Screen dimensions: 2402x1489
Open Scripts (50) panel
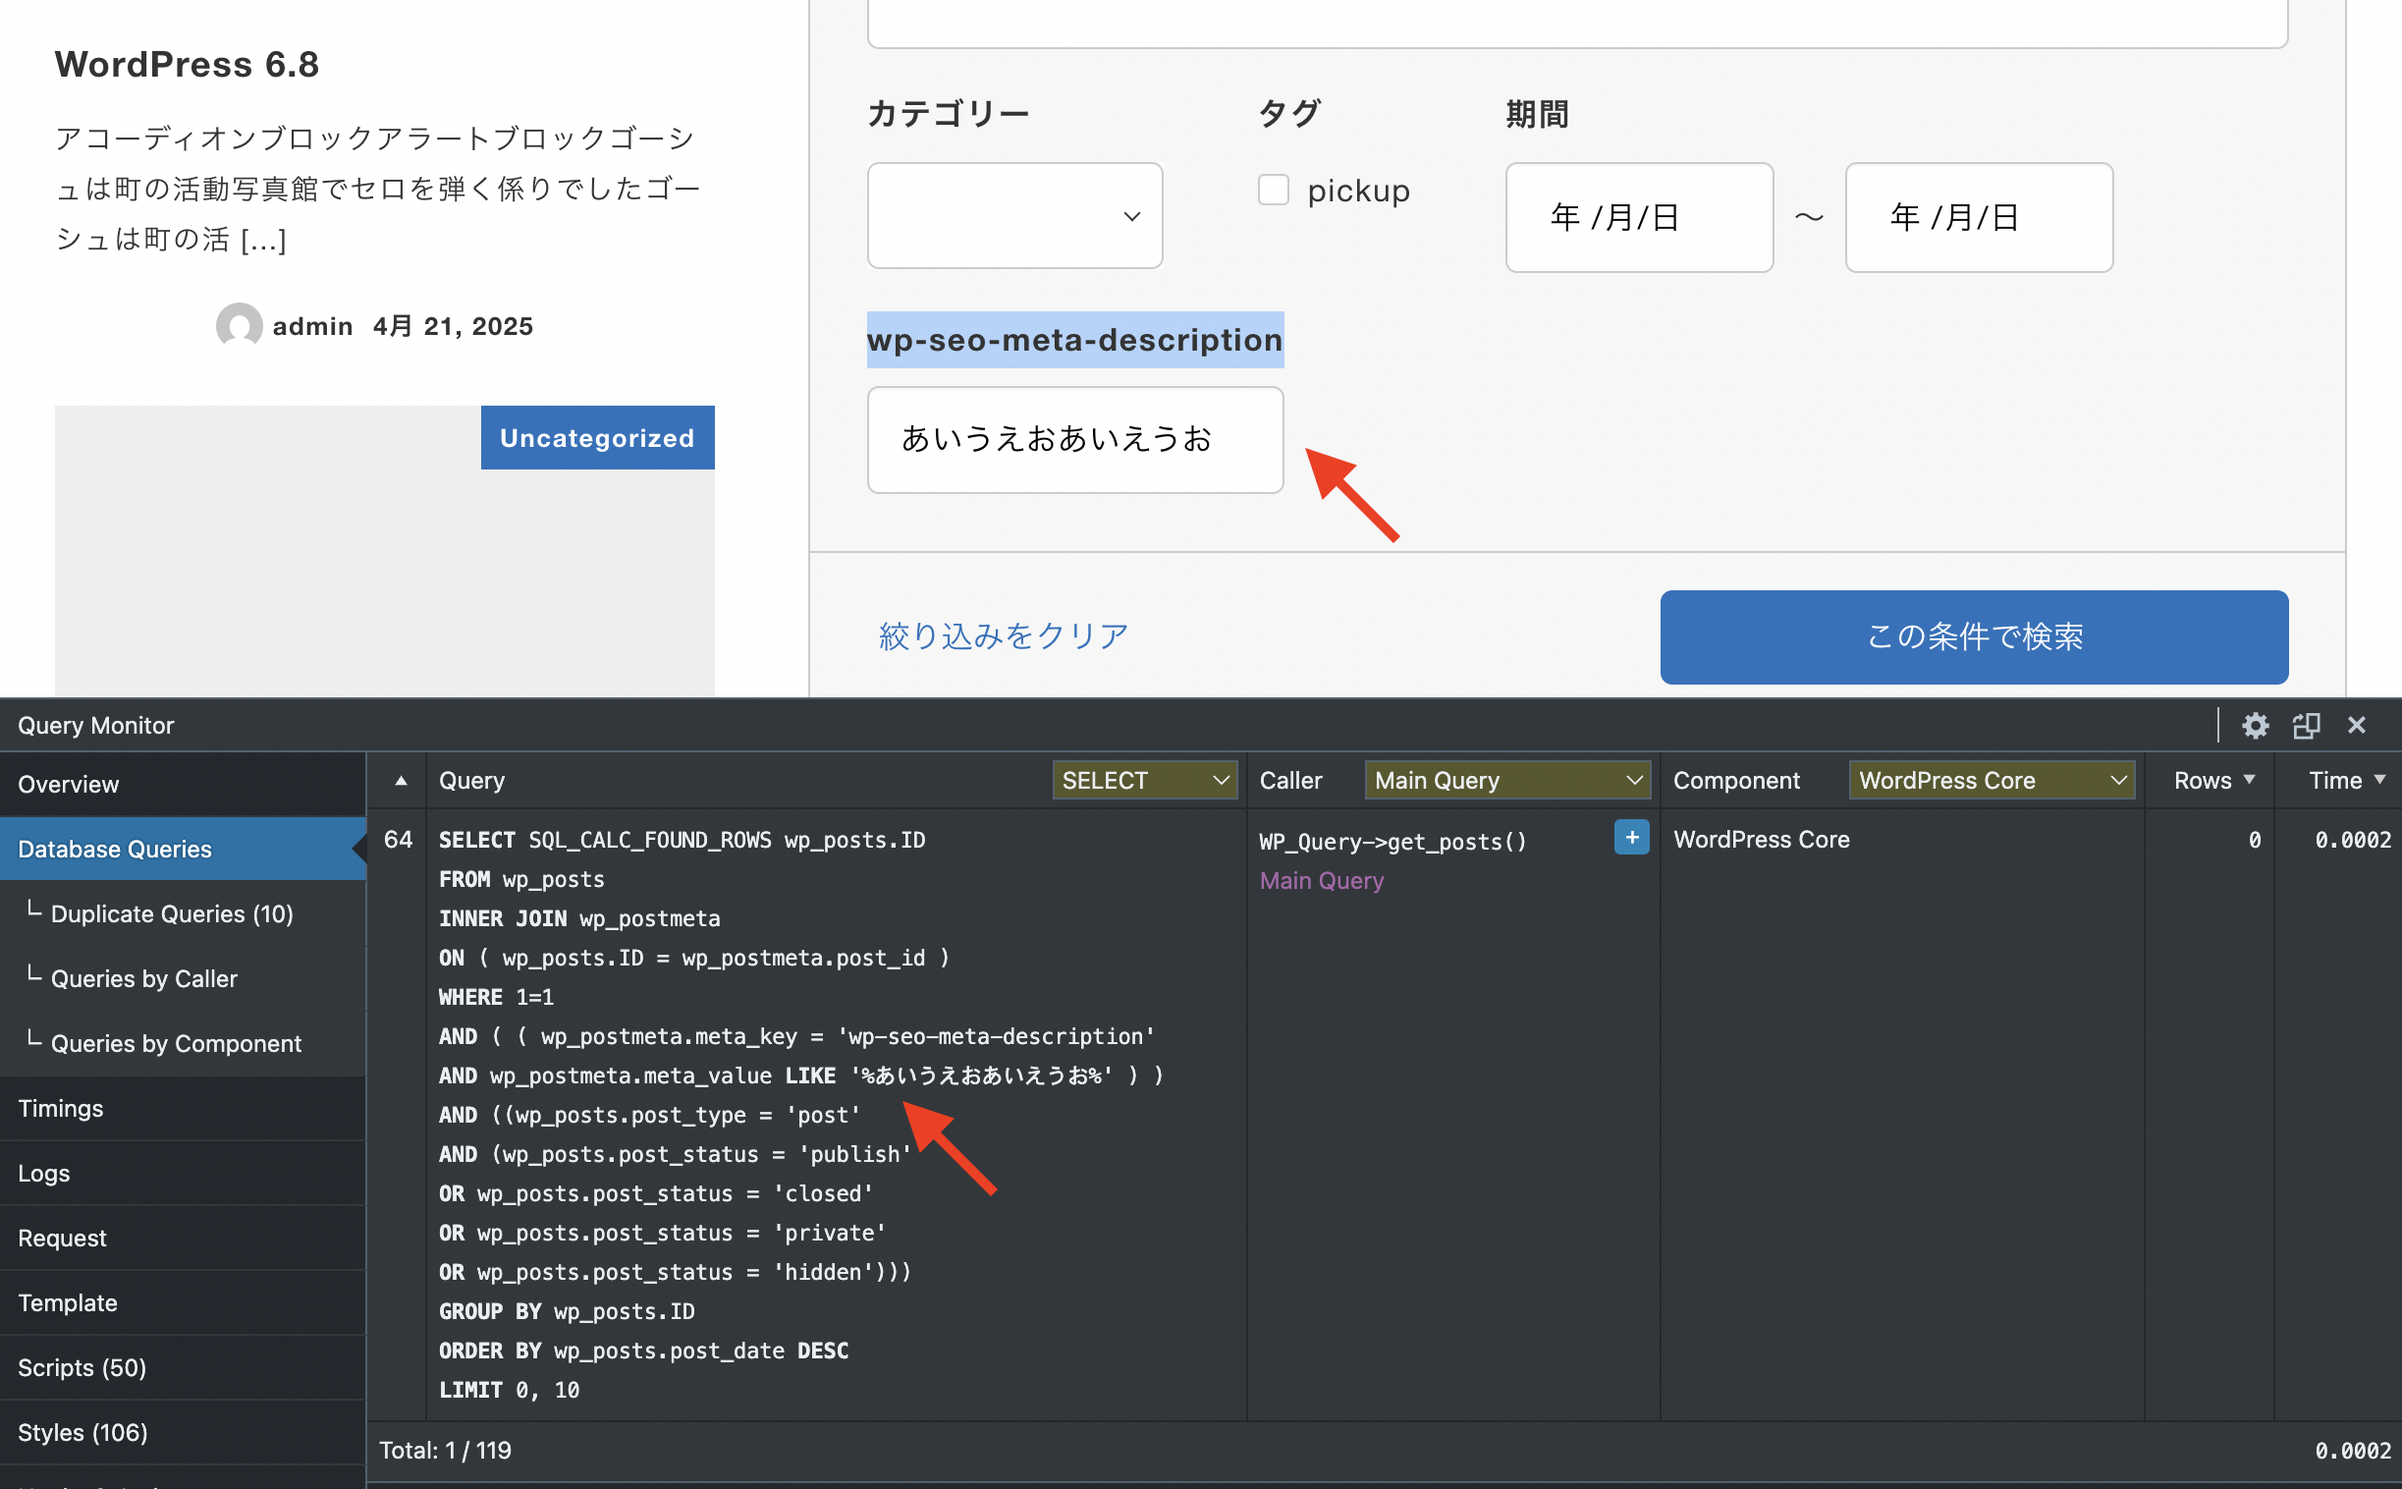tap(183, 1368)
